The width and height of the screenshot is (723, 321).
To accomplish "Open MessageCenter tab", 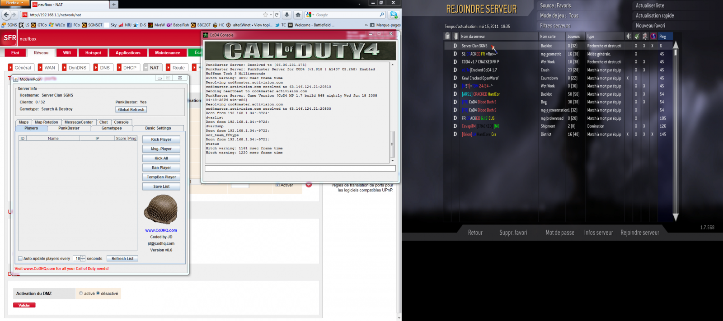I will pos(79,122).
